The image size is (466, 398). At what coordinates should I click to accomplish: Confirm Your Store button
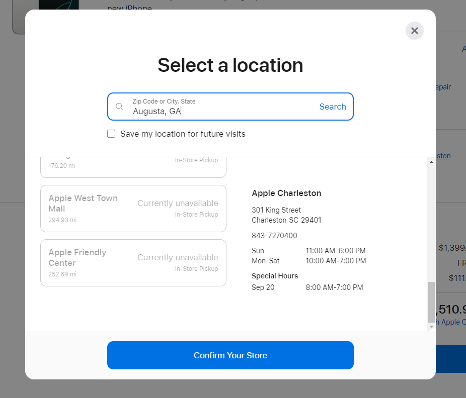tap(230, 355)
